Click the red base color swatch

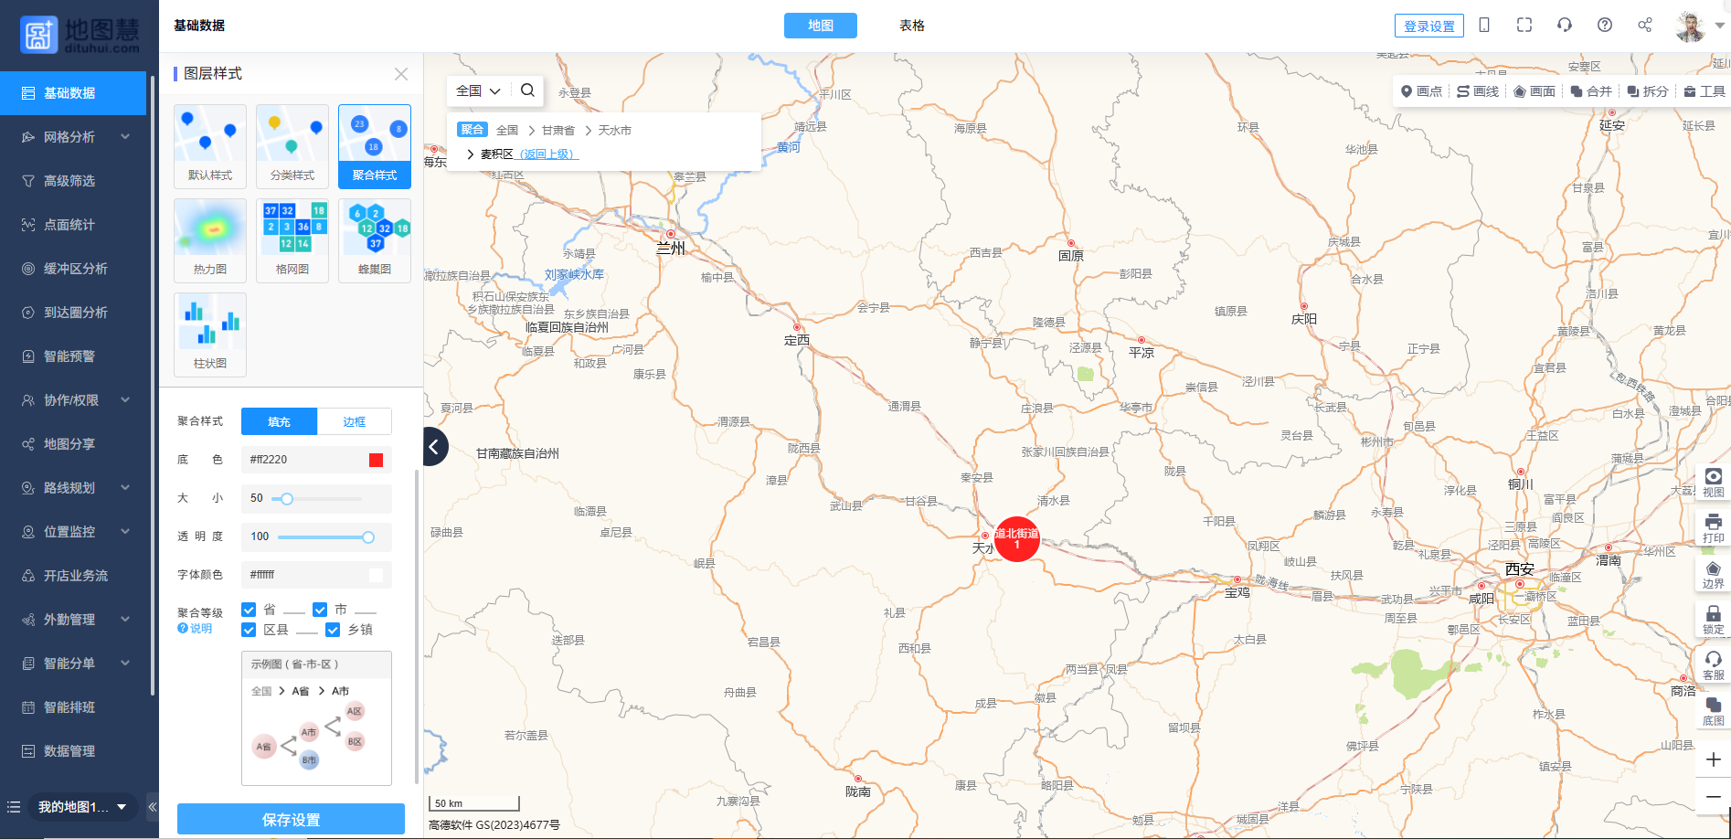(376, 460)
